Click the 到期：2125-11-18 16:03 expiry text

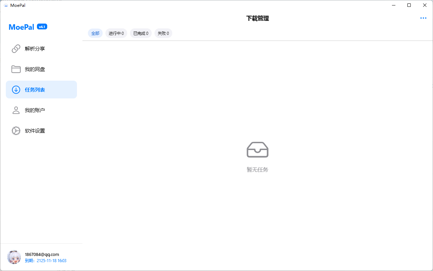tap(45, 261)
